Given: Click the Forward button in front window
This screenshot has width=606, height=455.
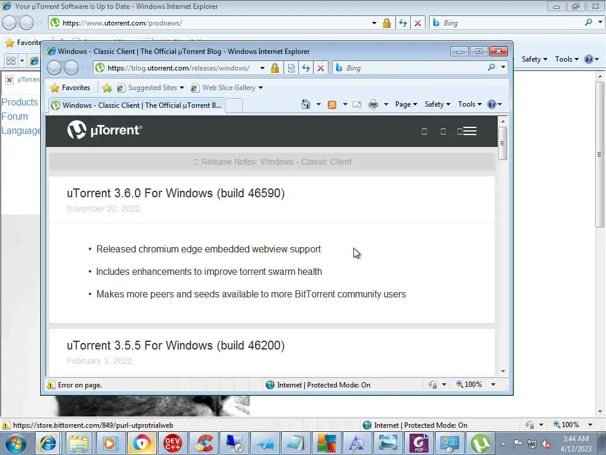Looking at the screenshot, I should pos(71,68).
